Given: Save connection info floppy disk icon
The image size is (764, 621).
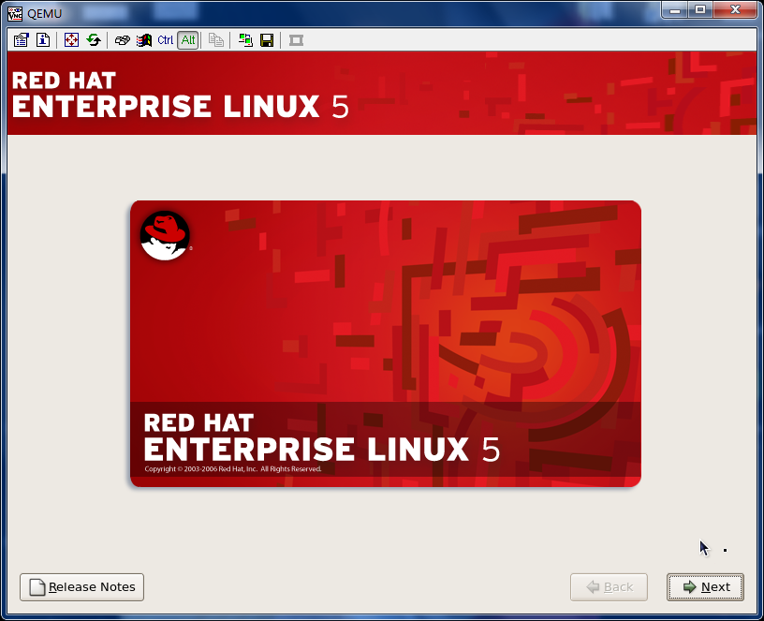Looking at the screenshot, I should tap(267, 40).
